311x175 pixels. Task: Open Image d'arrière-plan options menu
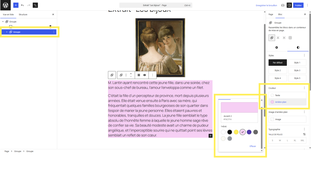(304, 112)
